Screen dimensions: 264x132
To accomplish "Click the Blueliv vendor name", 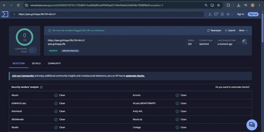I will [15, 127].
